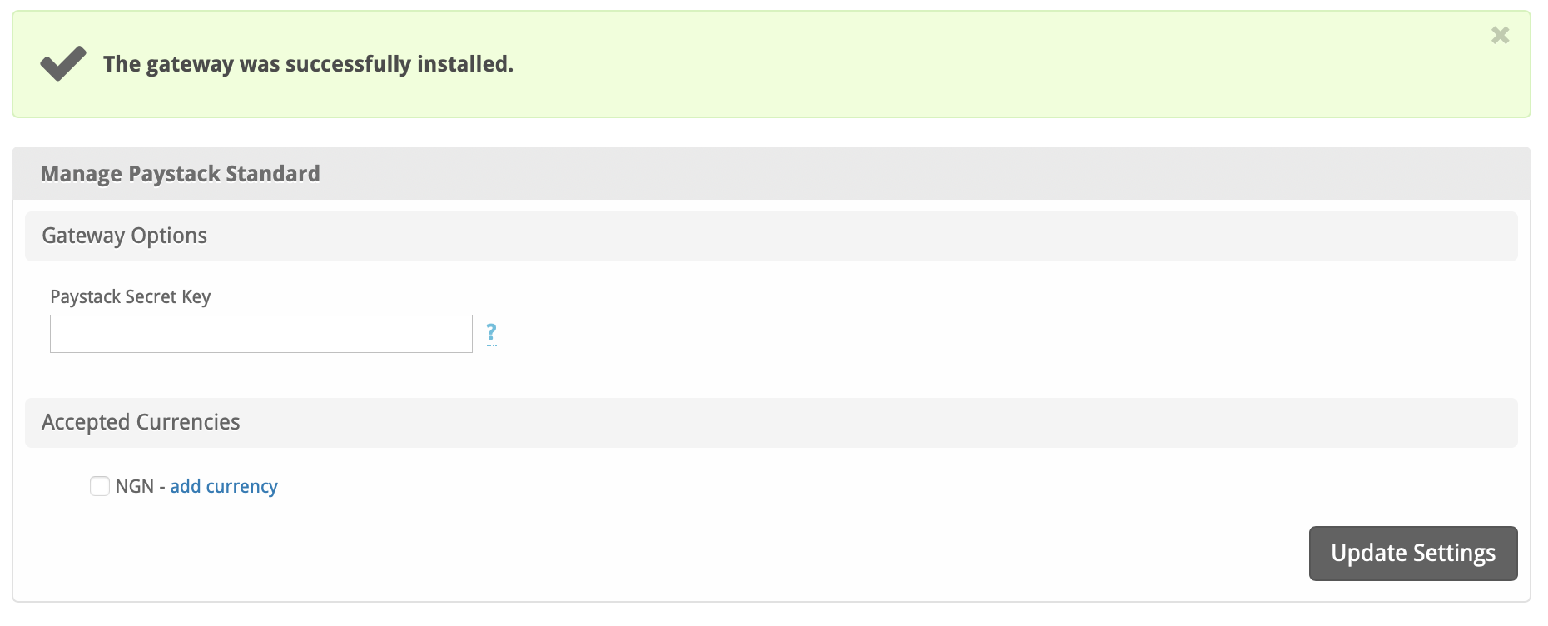This screenshot has width=1548, height=626.
Task: Dismiss the alert with the X icon
Action: (1500, 35)
